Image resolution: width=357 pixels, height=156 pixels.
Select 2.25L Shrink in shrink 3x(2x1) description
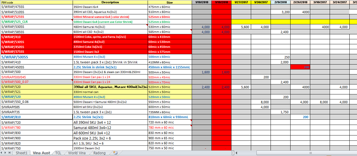coord(110,67)
